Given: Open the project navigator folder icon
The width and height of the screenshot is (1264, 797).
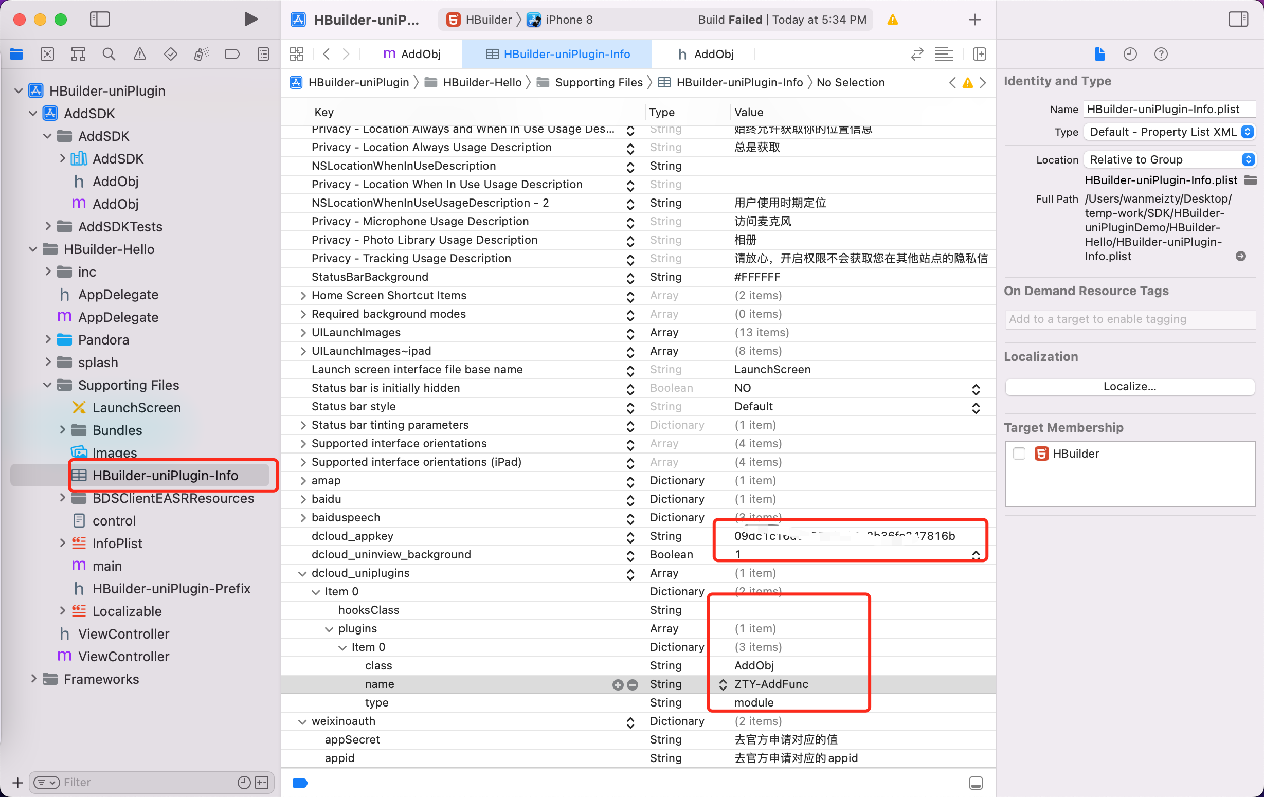Looking at the screenshot, I should [x=16, y=54].
